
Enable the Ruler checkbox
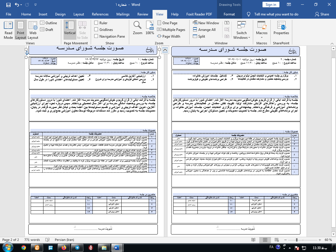point(96,23)
